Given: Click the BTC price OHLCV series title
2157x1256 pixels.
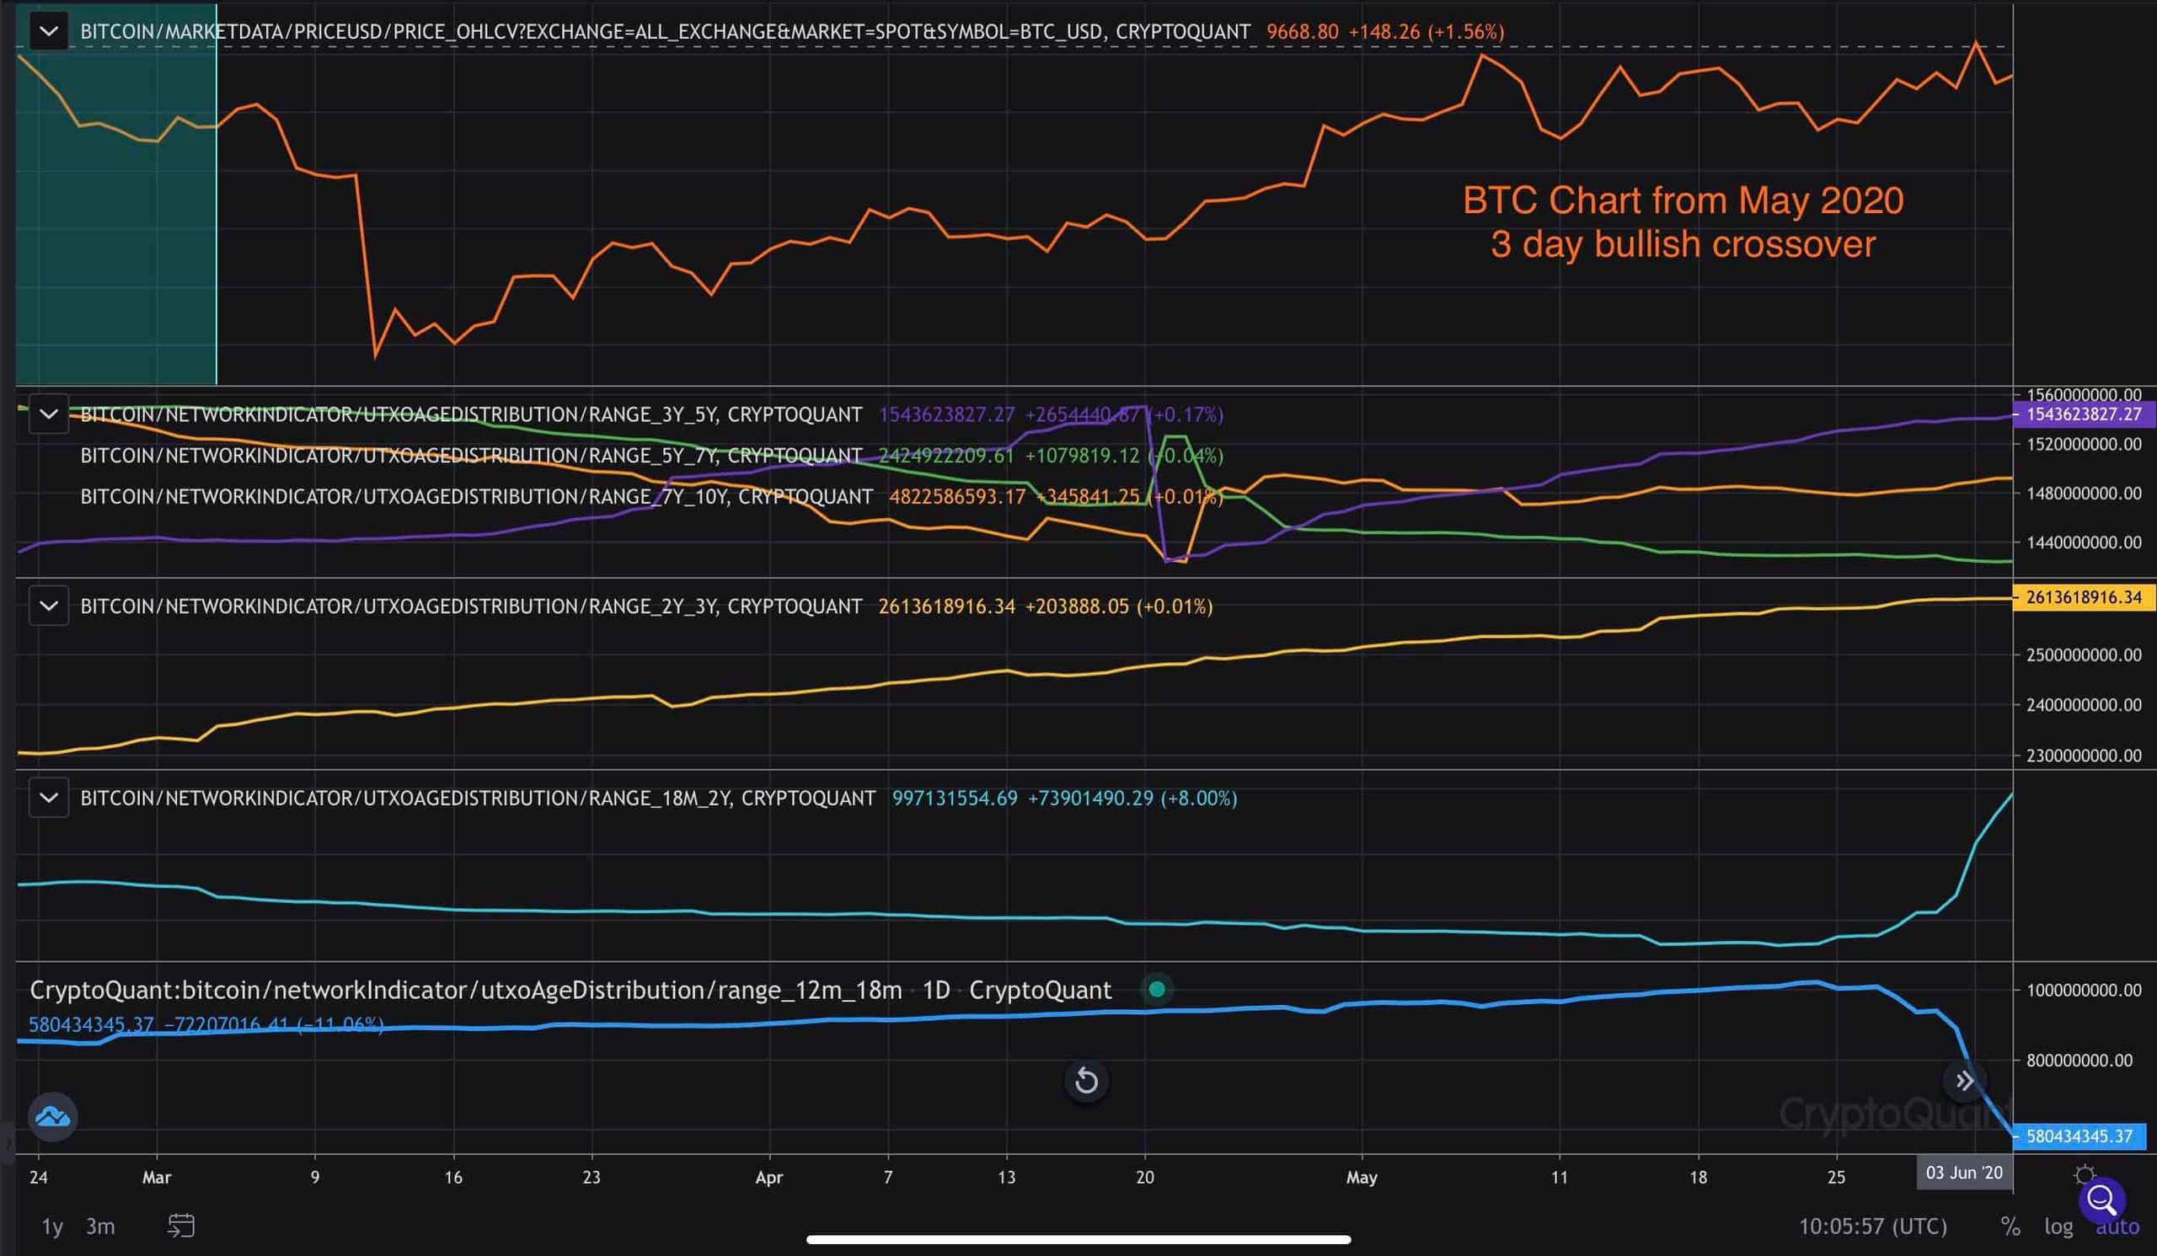Looking at the screenshot, I should click(665, 32).
